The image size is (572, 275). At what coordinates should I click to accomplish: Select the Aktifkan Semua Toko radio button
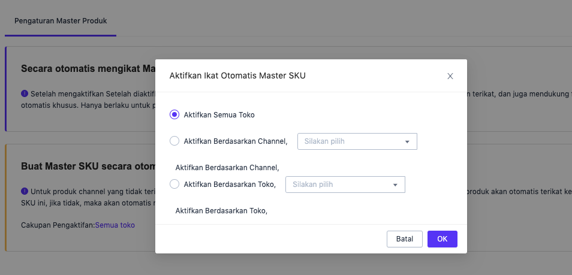tap(174, 114)
